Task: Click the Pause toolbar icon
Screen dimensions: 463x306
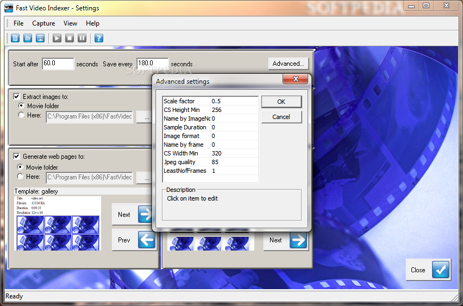Action: [82, 38]
